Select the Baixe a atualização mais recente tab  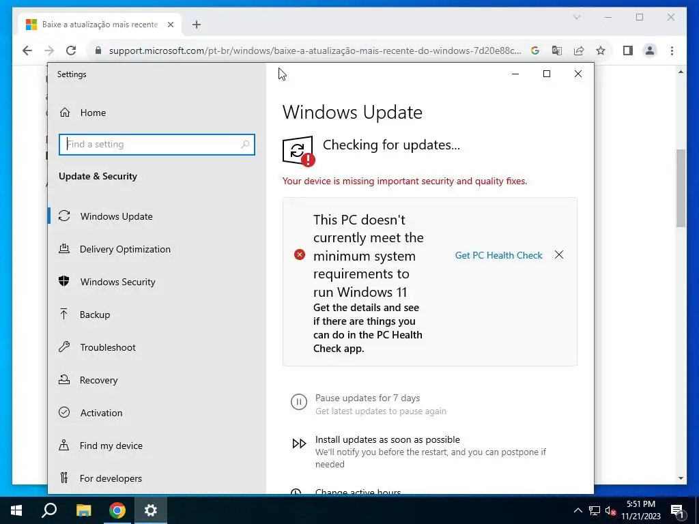click(x=100, y=25)
